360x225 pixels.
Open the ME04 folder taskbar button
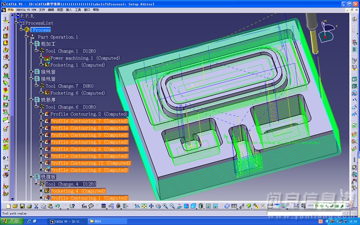pos(108,221)
